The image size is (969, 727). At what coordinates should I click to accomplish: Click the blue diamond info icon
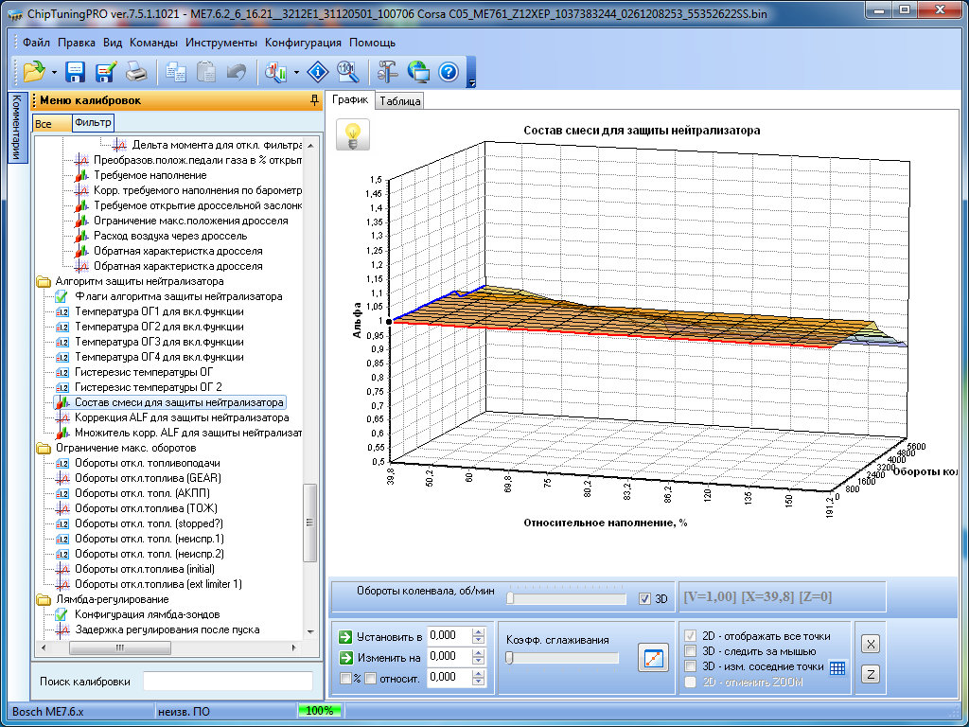click(x=318, y=72)
